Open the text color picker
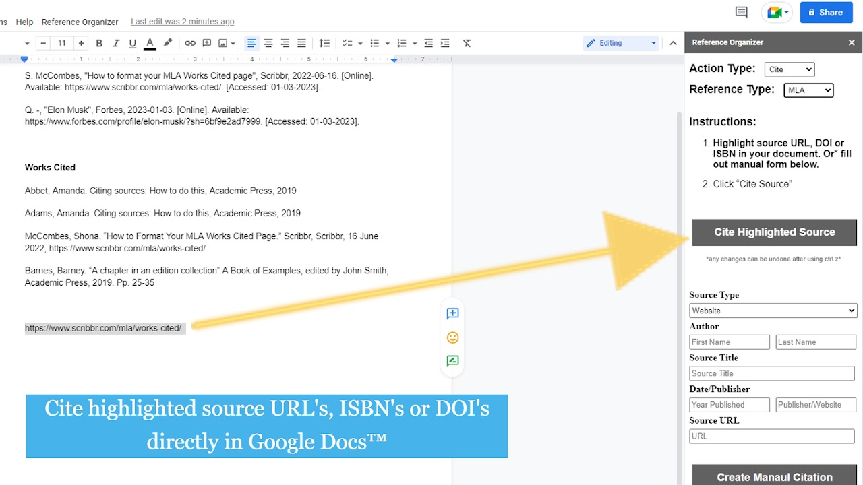 [150, 43]
